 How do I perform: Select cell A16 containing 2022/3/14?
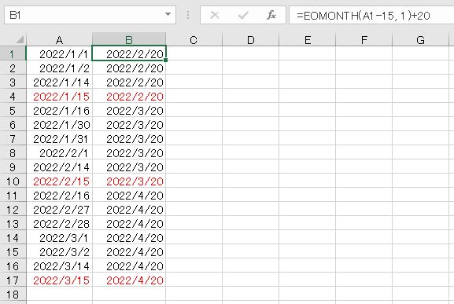pos(59,266)
